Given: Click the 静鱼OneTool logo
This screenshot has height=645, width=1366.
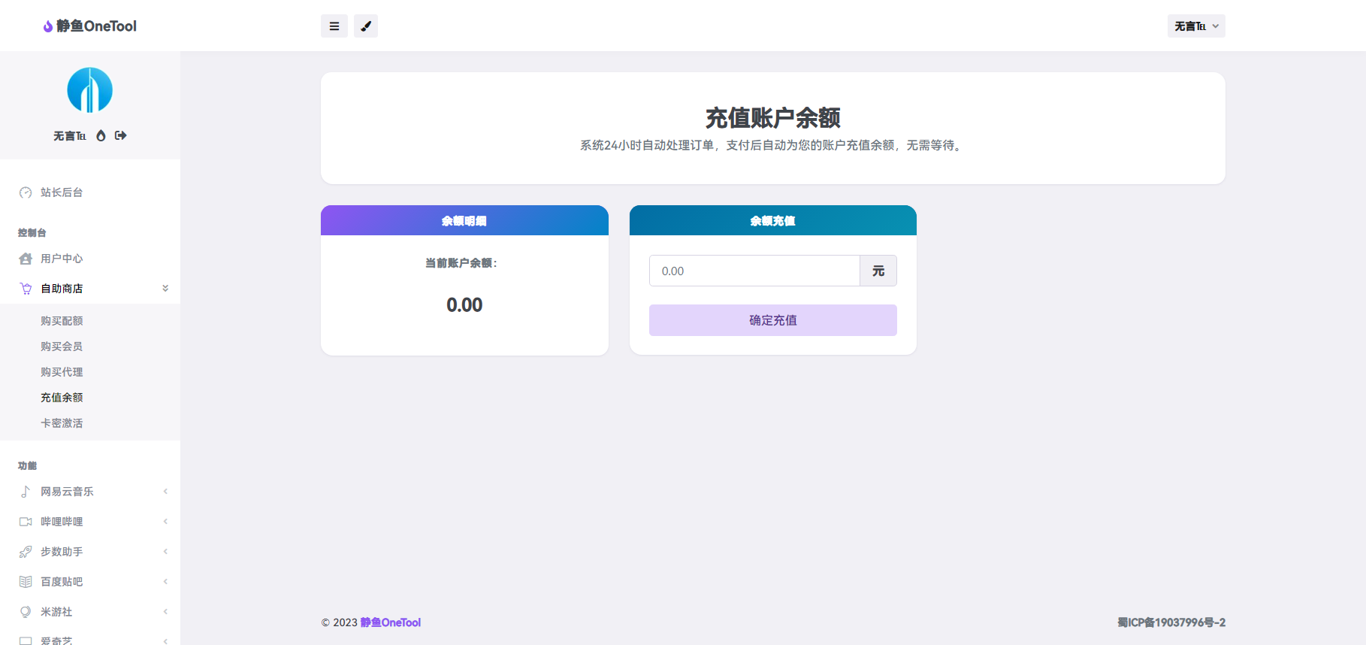Looking at the screenshot, I should pos(90,26).
